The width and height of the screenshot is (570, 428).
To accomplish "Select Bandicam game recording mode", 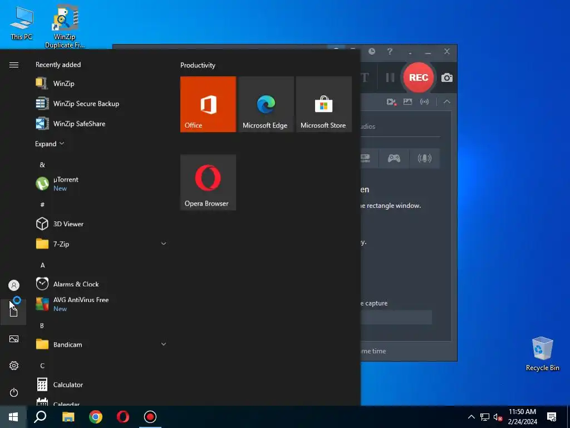I will 394,158.
